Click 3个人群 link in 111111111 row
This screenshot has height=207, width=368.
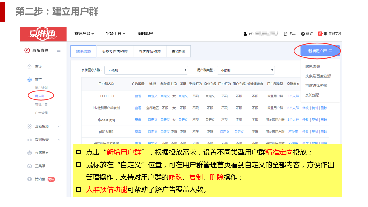tap(293, 96)
